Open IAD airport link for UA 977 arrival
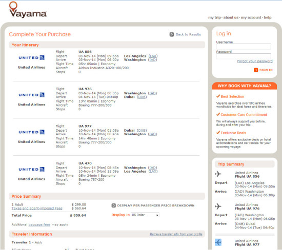This screenshot has height=250, width=282. (x=152, y=134)
